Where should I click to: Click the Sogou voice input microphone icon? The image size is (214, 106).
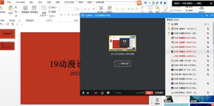tap(161, 3)
